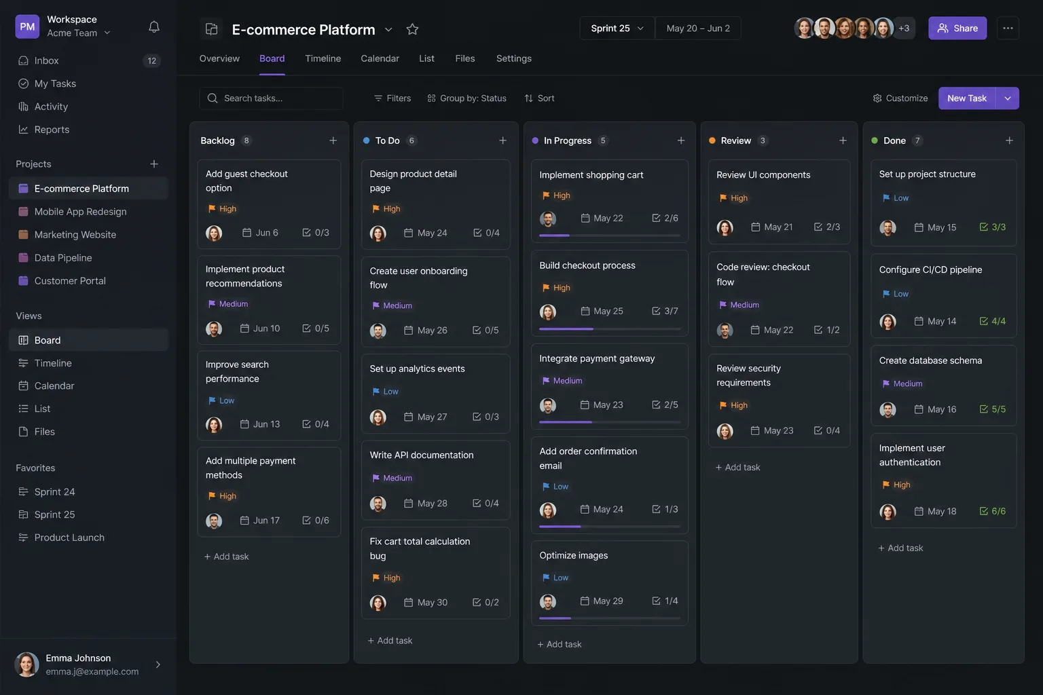Screen dimensions: 1043x695
Task: Toggle checklist 2/6 on Implement shopping cart
Action: 665,218
